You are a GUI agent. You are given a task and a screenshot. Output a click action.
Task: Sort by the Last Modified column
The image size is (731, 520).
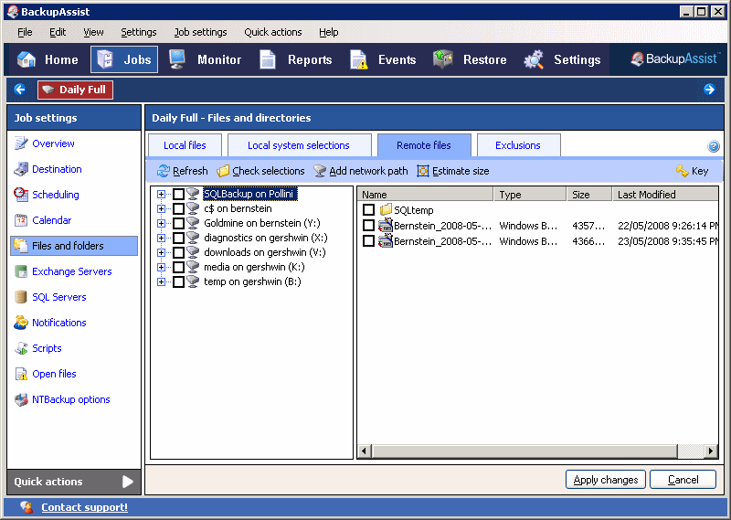665,195
